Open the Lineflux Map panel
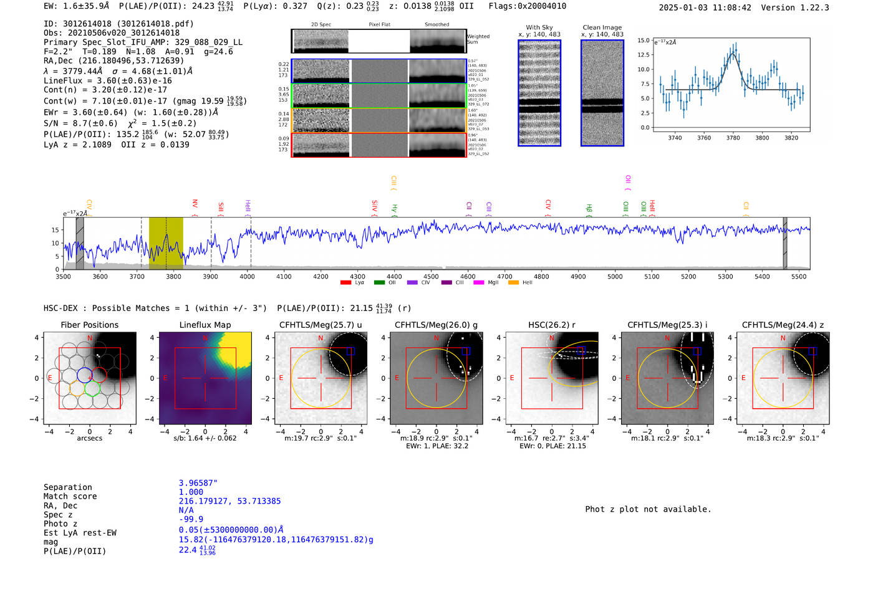This screenshot has width=873, height=594. click(x=205, y=378)
